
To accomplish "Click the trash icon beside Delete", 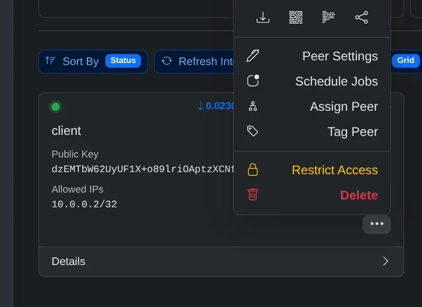I will coord(253,195).
